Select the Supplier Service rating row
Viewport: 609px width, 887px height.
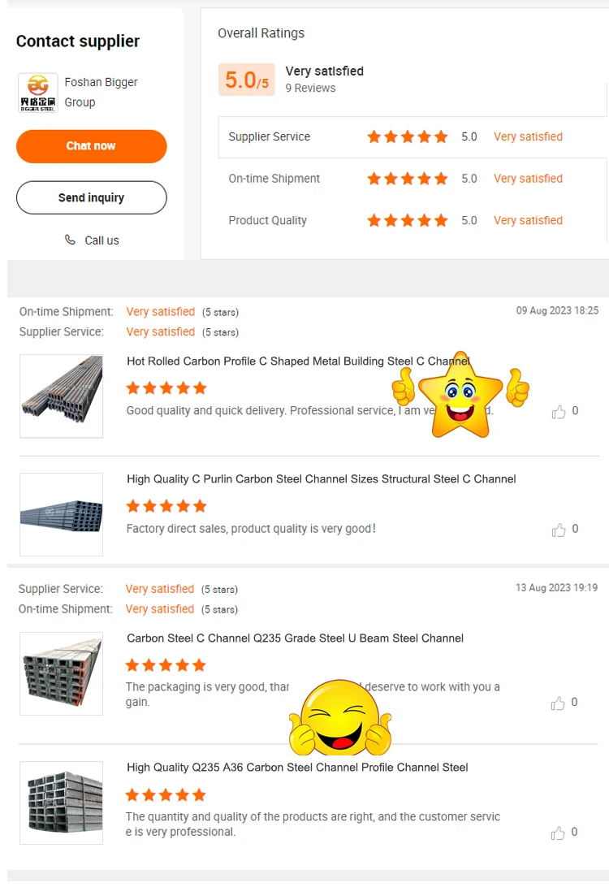point(412,137)
